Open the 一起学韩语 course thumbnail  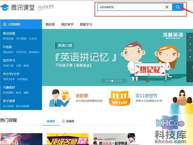pos(114,139)
